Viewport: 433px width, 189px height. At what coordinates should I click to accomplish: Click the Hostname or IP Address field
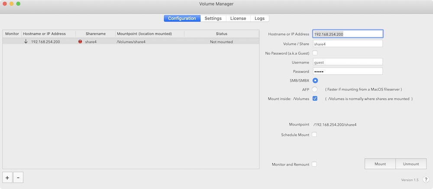pos(347,34)
